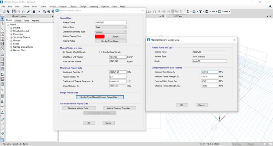Select the pointer Select Object tool

[x=2, y=18]
